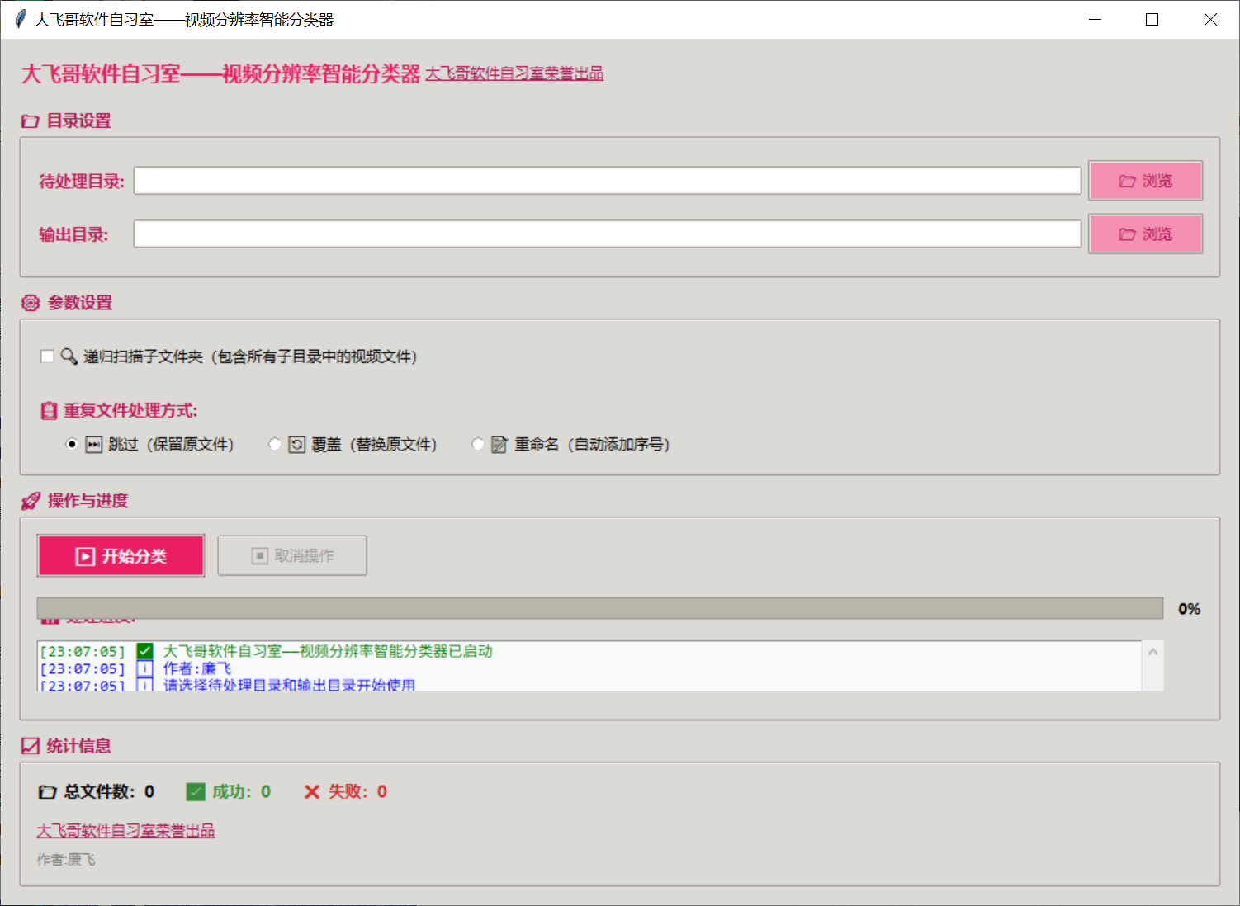
Task: Click the folder icon next to 总文件数
Action: pos(47,791)
